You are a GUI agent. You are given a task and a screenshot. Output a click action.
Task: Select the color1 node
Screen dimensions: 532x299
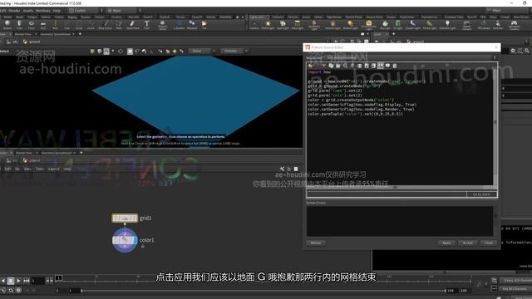click(125, 240)
